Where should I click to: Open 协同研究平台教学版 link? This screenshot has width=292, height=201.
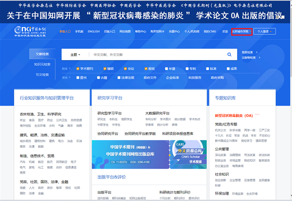[140, 134]
